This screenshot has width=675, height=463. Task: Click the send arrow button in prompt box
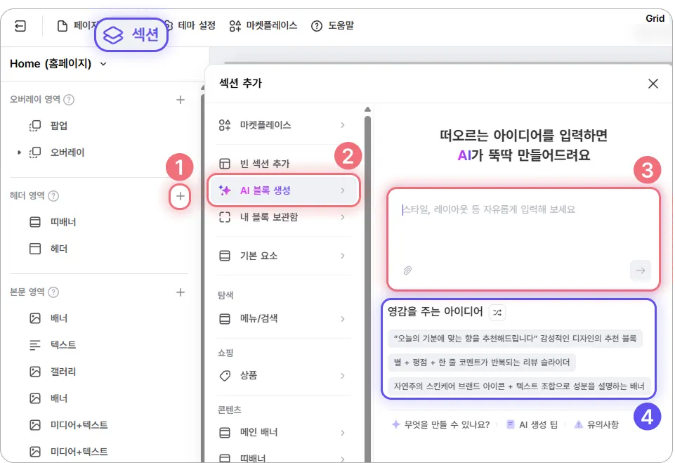(x=640, y=270)
